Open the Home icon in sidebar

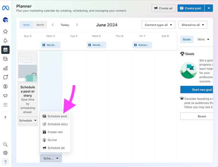pos(5,31)
